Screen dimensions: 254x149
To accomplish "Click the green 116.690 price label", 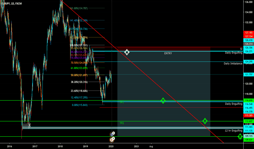I will click(x=248, y=100).
